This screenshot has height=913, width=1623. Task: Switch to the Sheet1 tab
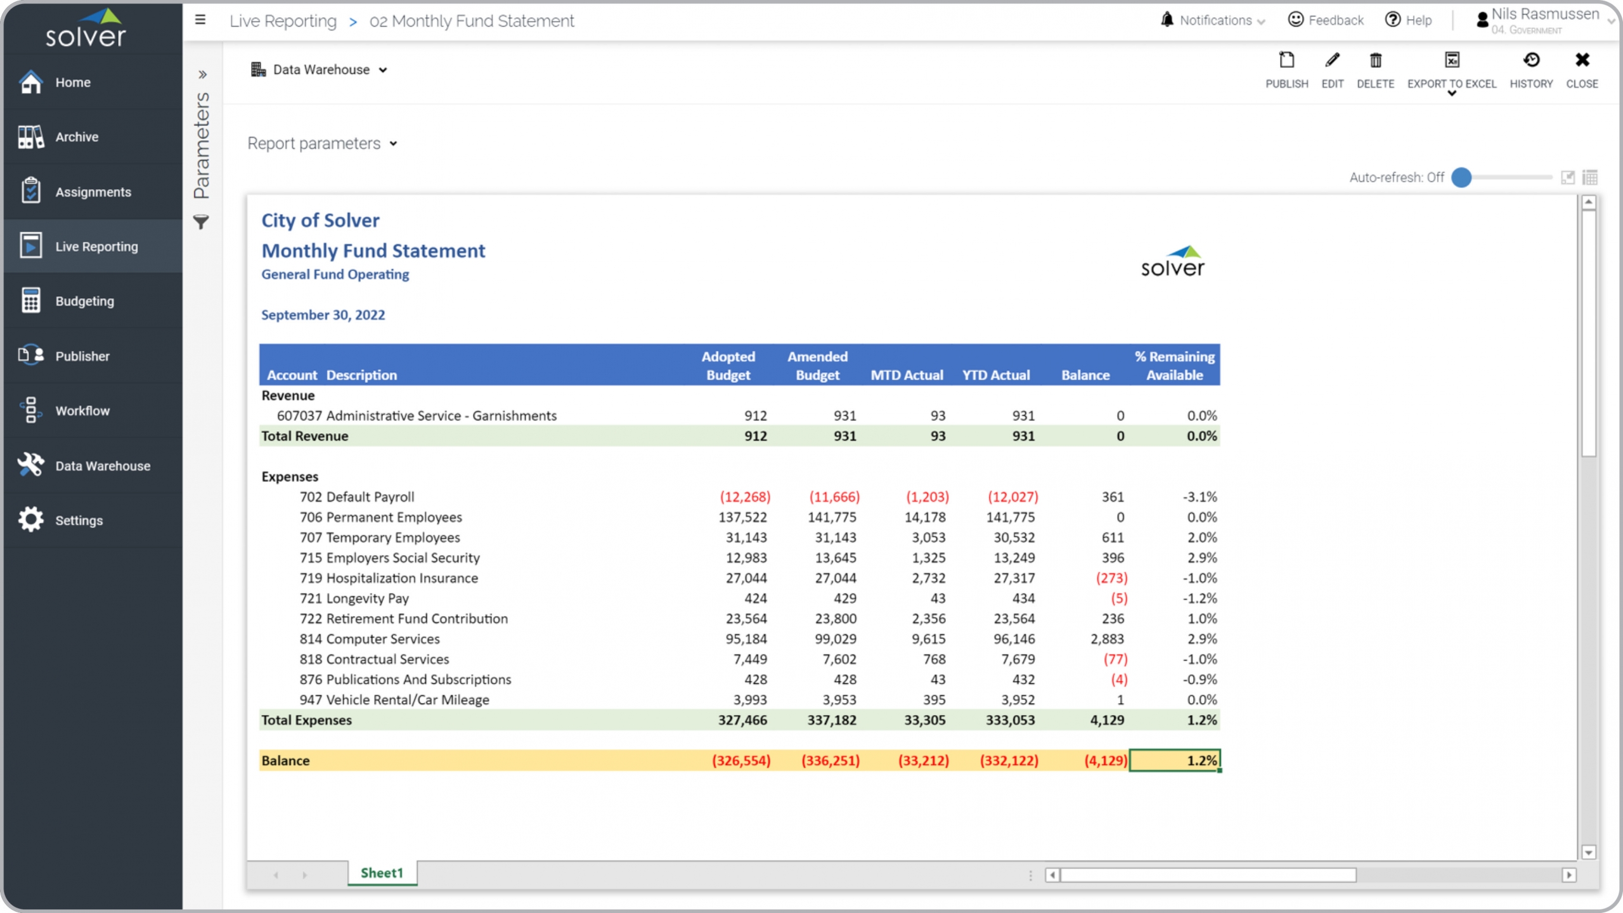click(x=382, y=873)
